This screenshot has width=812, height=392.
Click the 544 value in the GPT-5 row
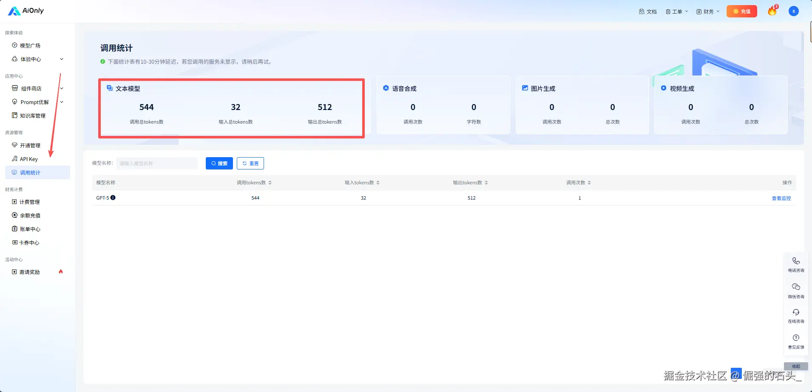256,198
